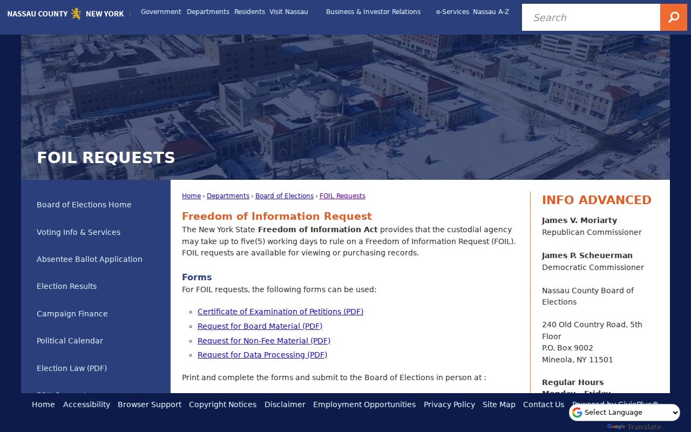Open Request for Data Processing PDF
The width and height of the screenshot is (691, 432).
262,355
